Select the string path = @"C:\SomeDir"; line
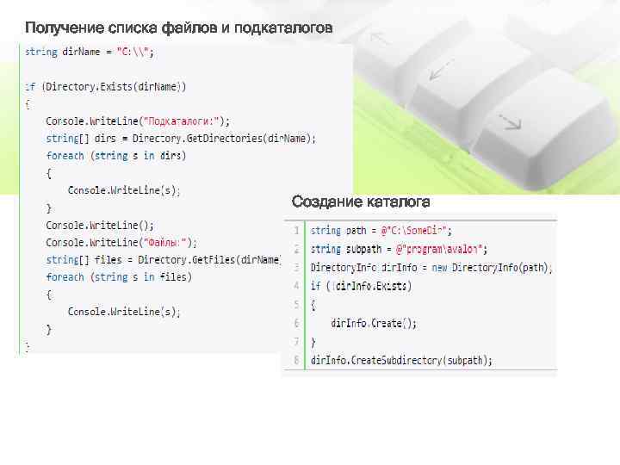Screen dimensions: 620x465 point(381,231)
